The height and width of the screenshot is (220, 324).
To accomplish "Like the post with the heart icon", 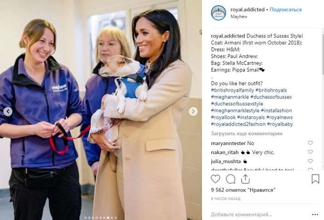I will tap(215, 179).
